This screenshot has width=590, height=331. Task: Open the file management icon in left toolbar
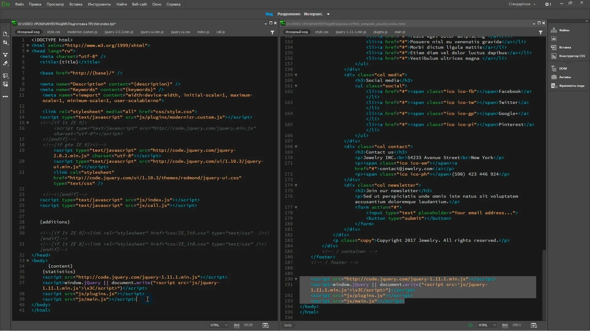pyautogui.click(x=5, y=34)
